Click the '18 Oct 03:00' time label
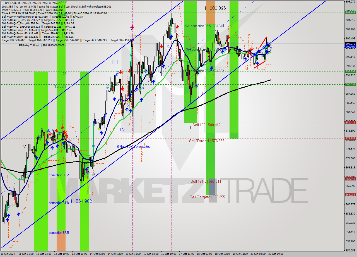357x257 pixels. [x=204, y=254]
